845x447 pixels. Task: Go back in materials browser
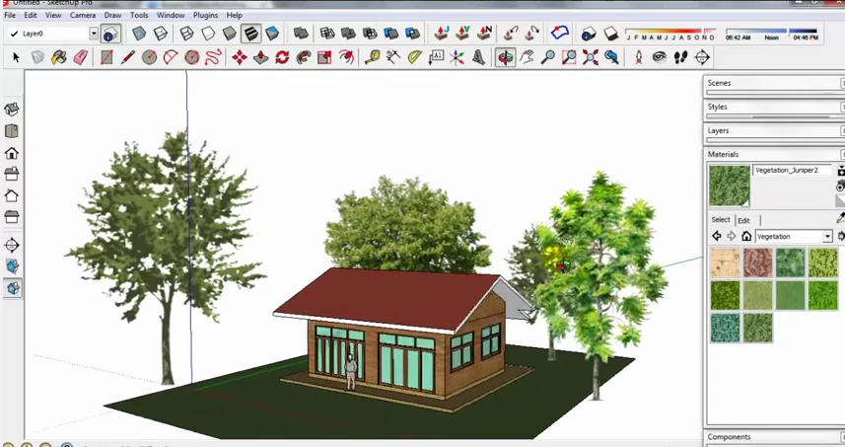717,236
